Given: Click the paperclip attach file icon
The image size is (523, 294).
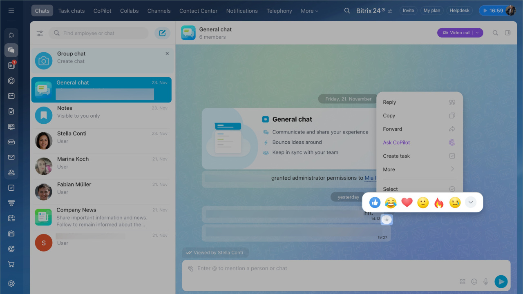Looking at the screenshot, I should 190,269.
